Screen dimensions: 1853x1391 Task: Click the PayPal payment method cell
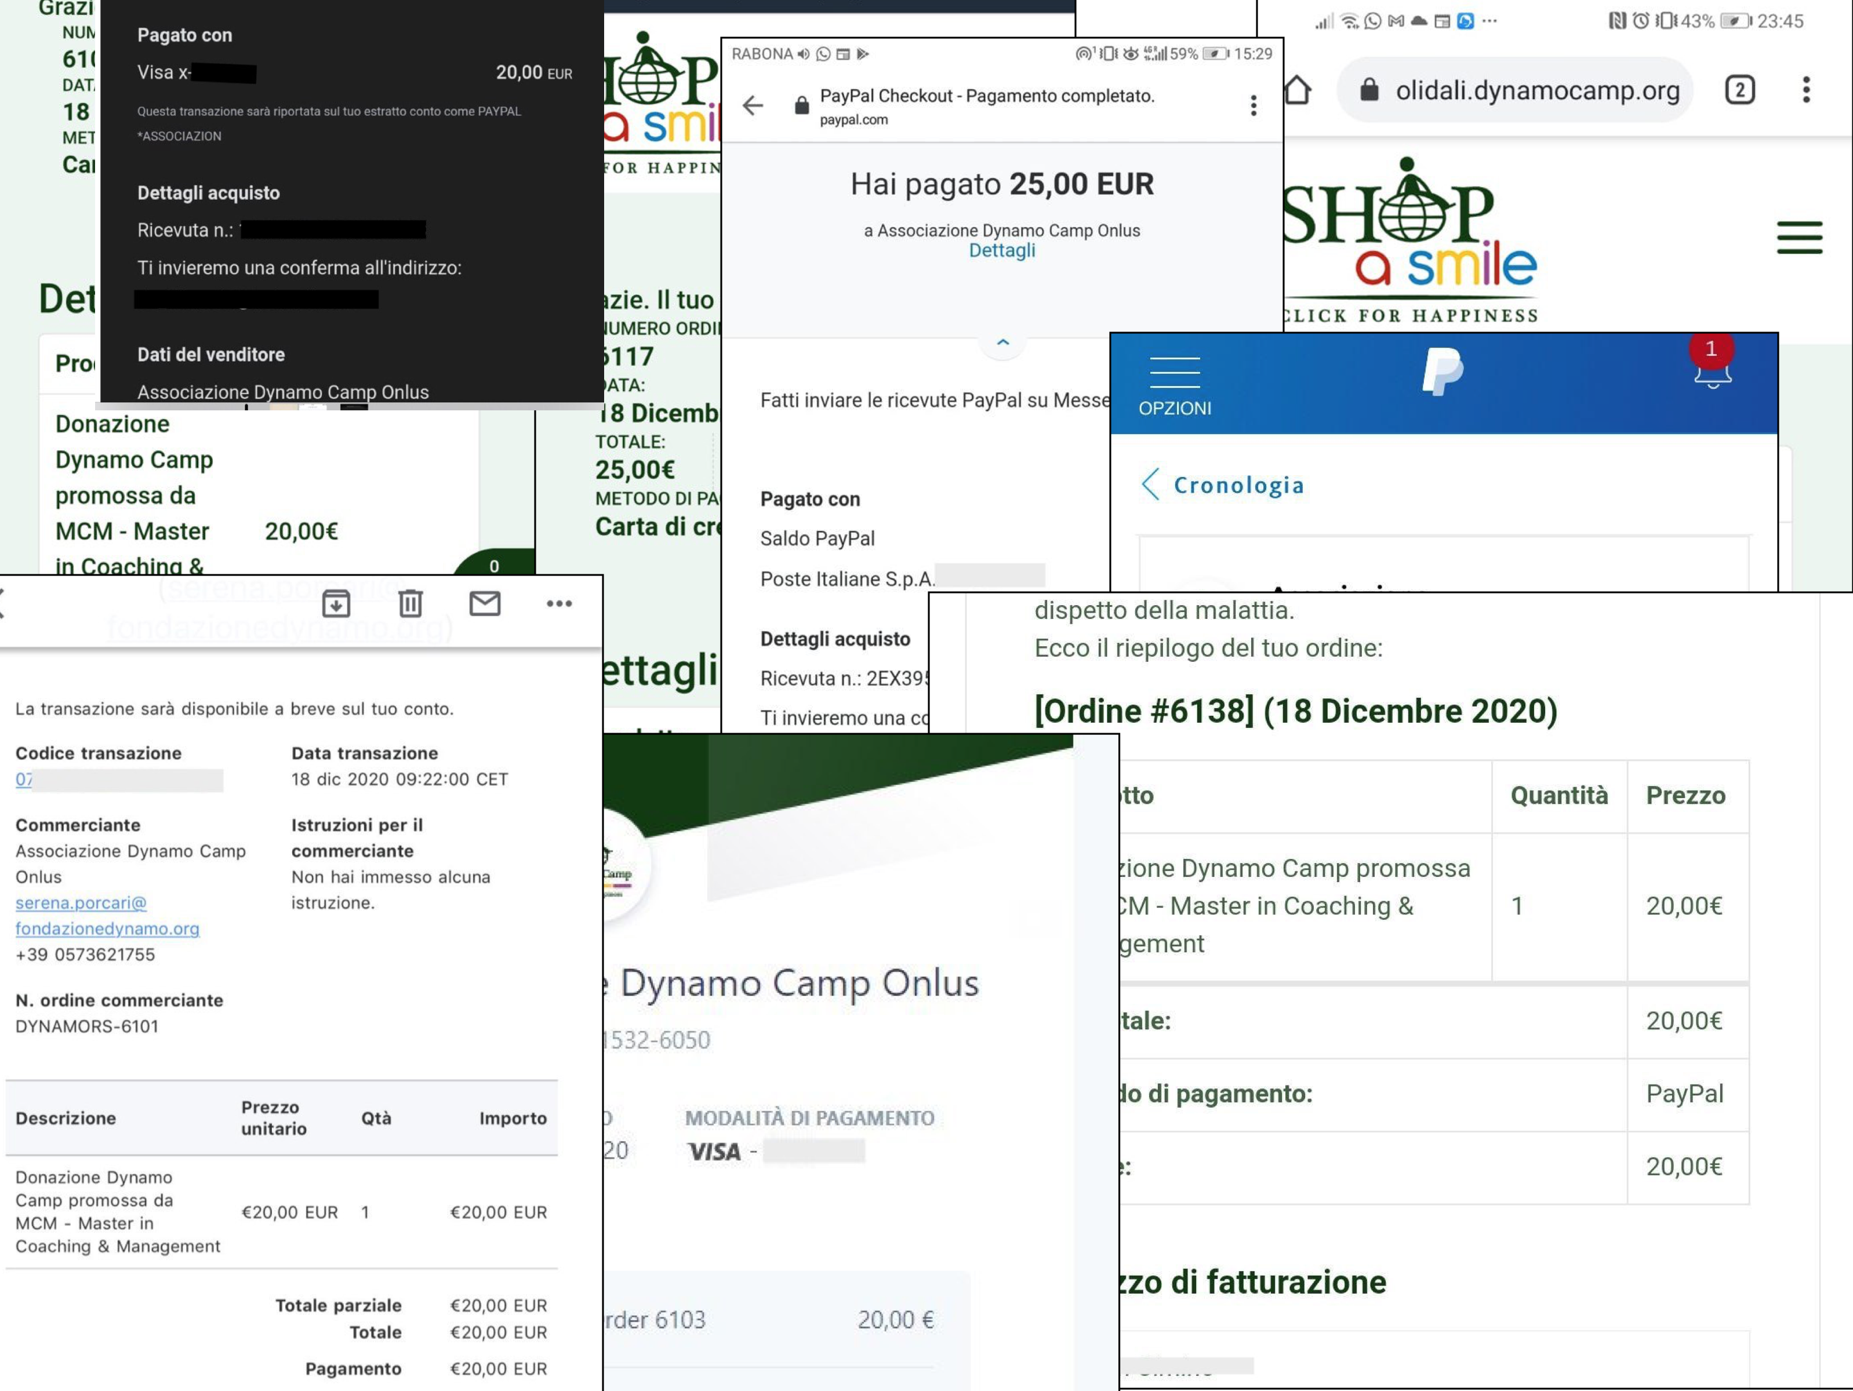tap(1685, 1094)
